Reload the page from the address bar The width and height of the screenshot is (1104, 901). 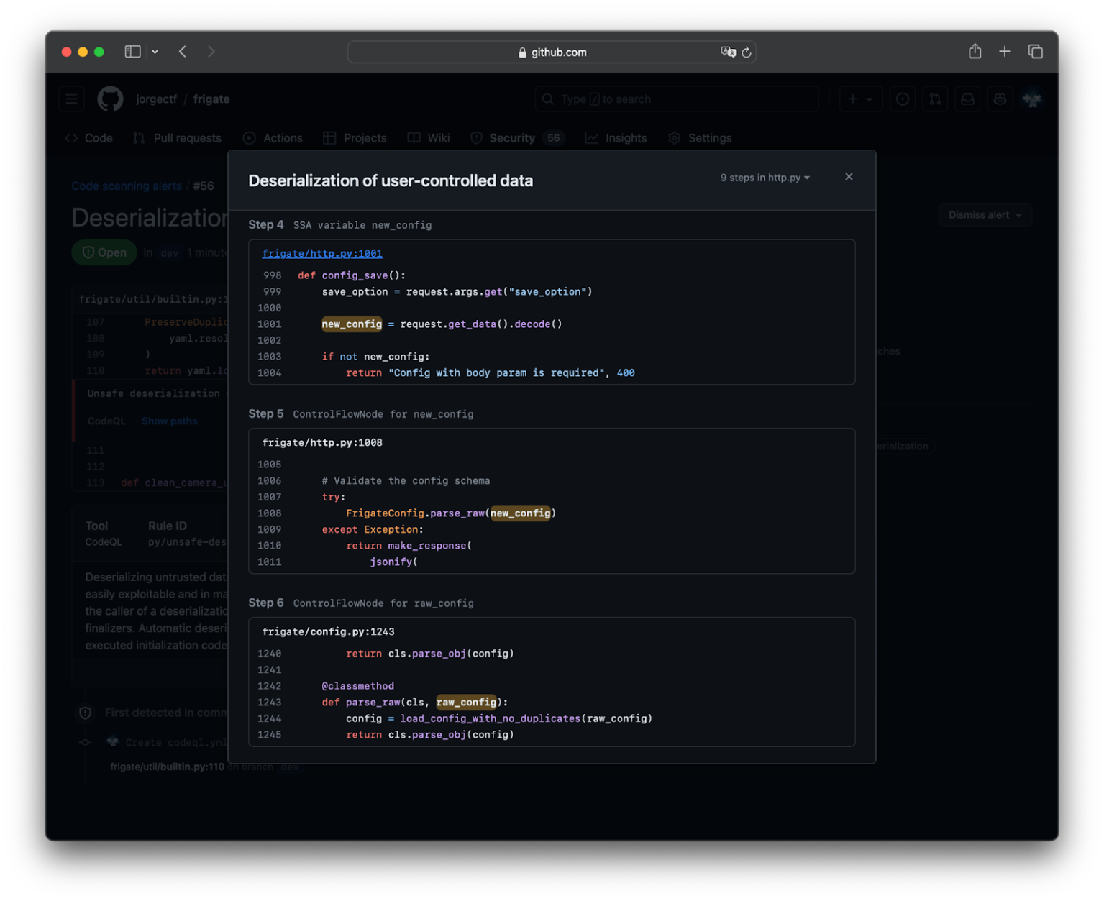click(747, 52)
